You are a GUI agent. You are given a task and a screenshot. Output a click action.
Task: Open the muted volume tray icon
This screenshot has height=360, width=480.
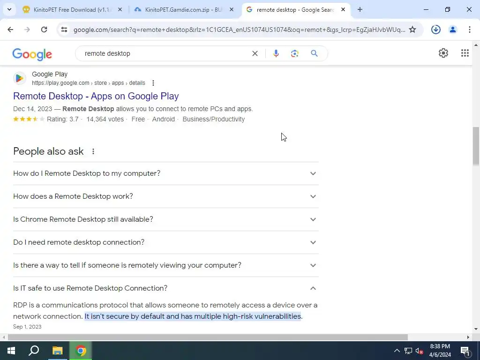point(420,351)
